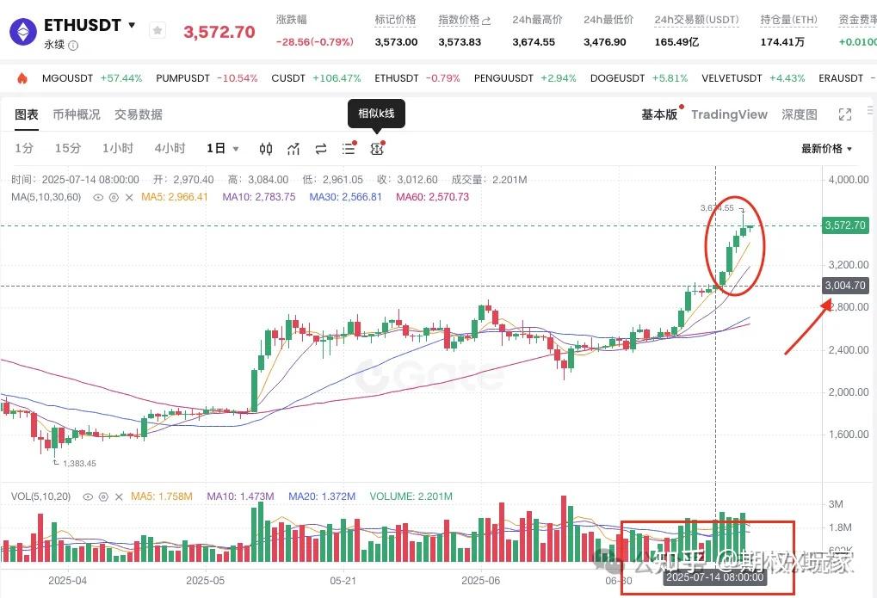Select the 深度图 depth chart view
This screenshot has height=598, width=877.
(x=800, y=114)
